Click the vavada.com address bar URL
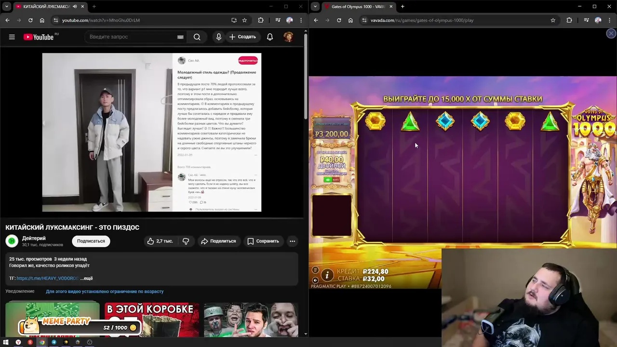The image size is (617, 347). point(422,20)
